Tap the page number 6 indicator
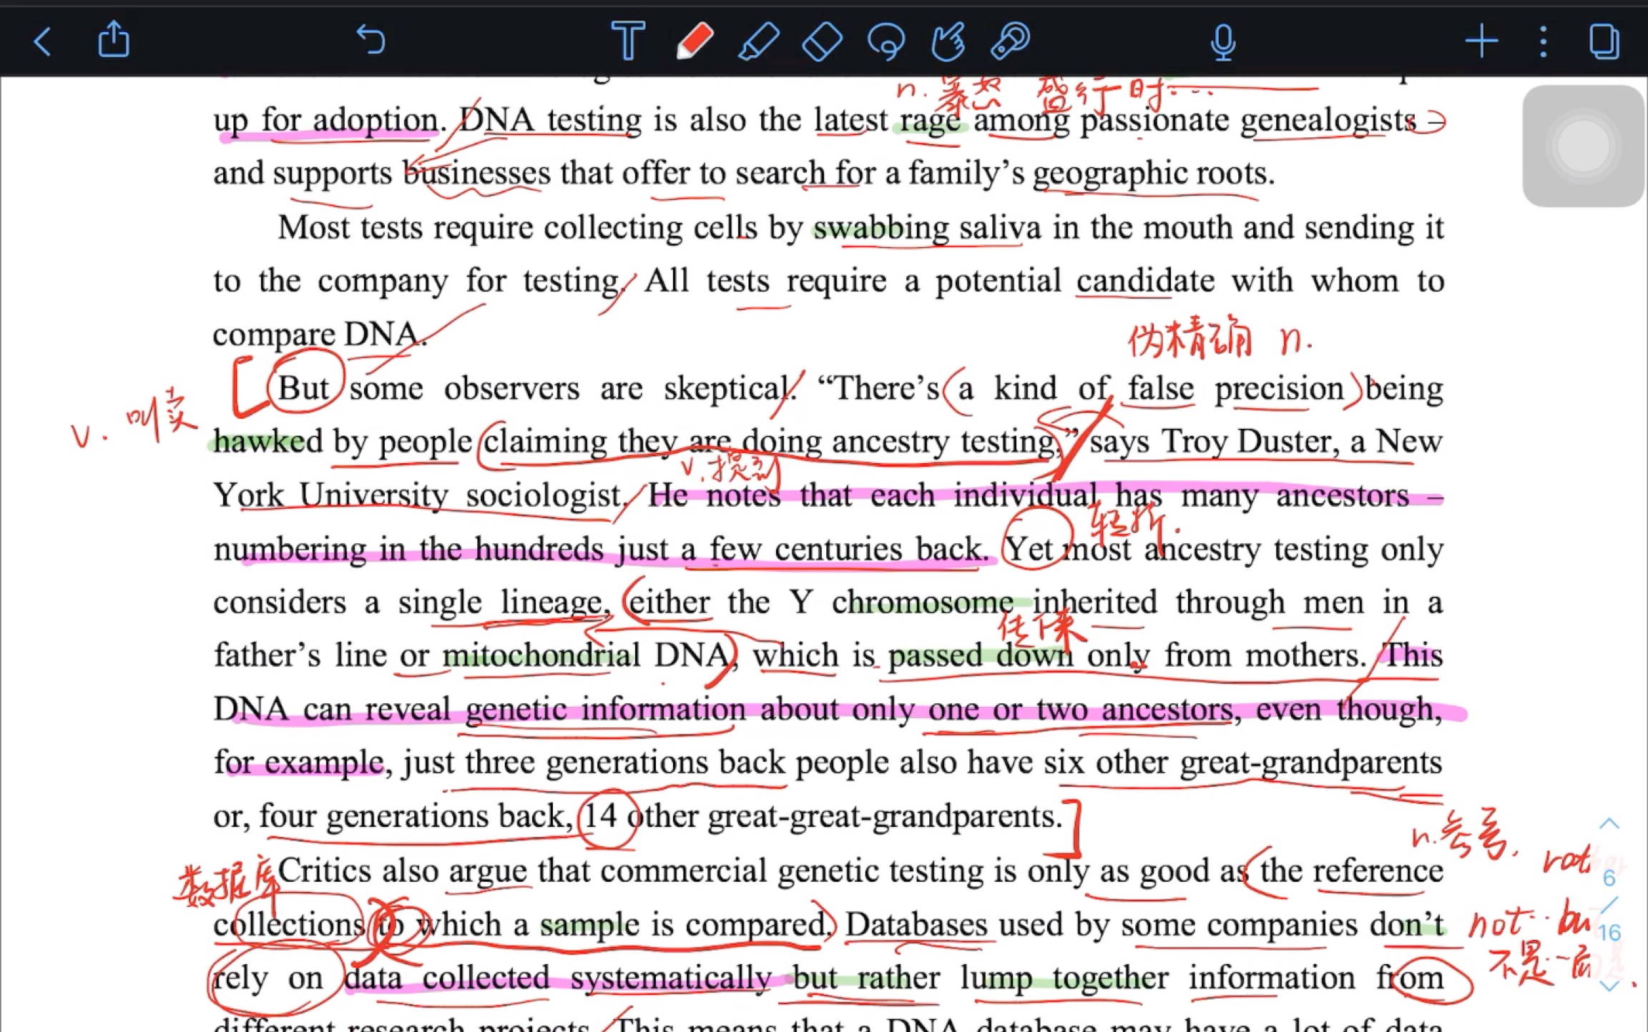Screen dimensions: 1648x1032 pos(1609,878)
